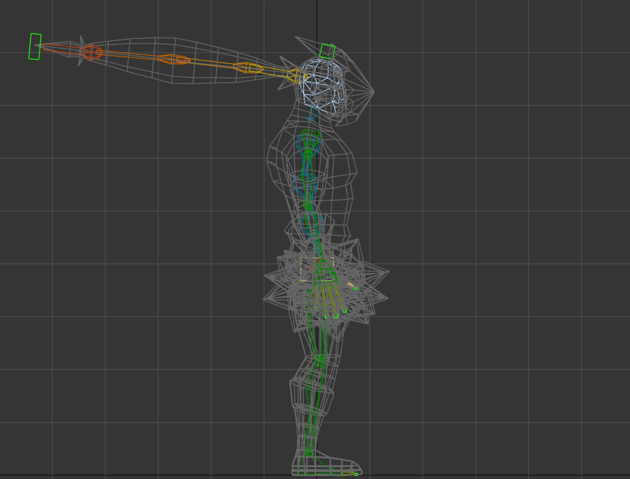The height and width of the screenshot is (479, 630).
Task: Select the yellow-orange ponytail joint nearest the head
Action: [247, 68]
